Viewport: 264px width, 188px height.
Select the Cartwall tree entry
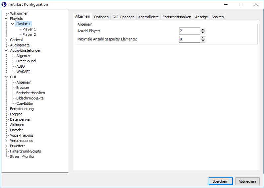coord(17,40)
